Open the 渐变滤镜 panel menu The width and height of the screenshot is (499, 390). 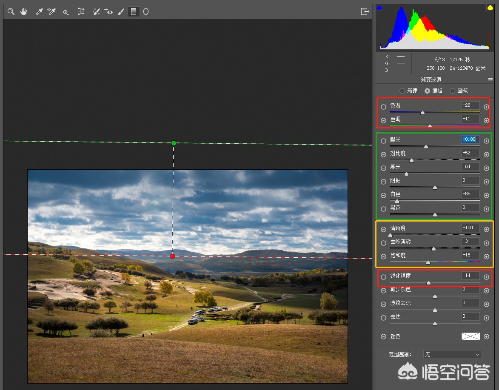(x=490, y=80)
